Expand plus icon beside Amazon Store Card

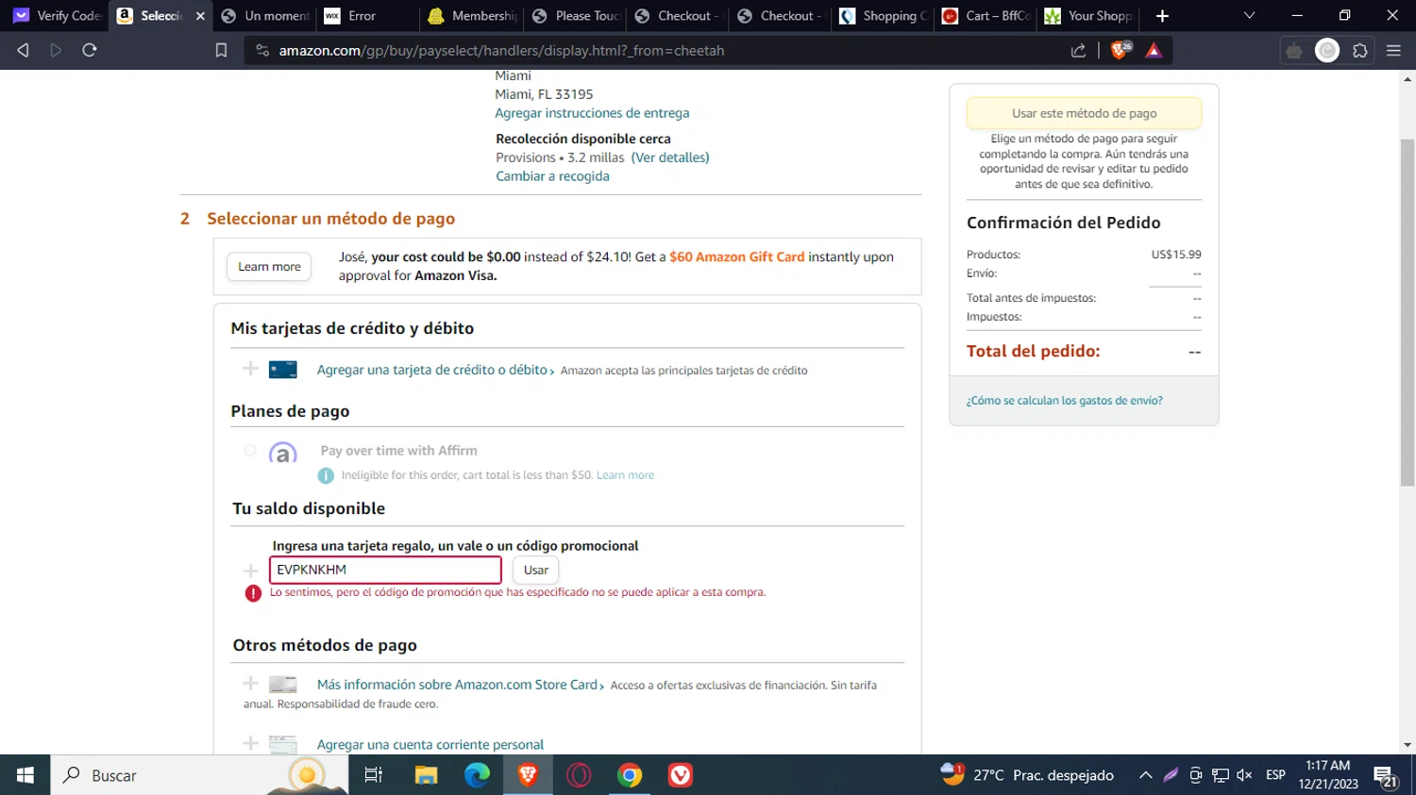(x=250, y=683)
